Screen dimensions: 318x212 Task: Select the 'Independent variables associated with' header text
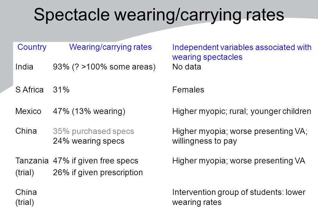click(242, 47)
